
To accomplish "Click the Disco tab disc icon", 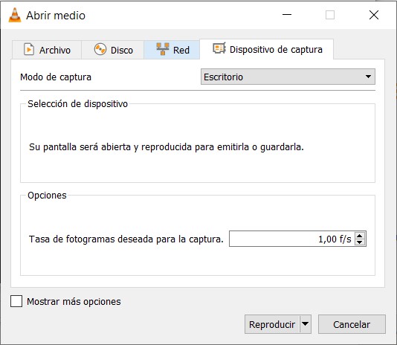I will (100, 49).
